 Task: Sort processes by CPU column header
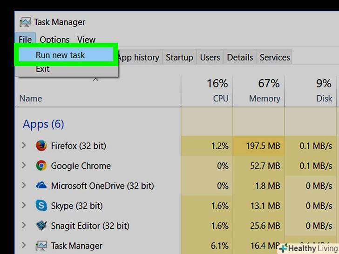217,91
